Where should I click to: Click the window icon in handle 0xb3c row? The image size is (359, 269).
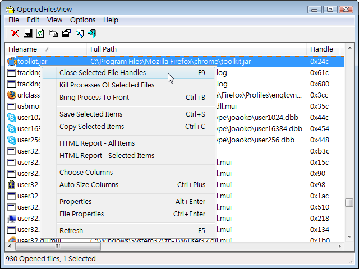[x=12, y=151]
